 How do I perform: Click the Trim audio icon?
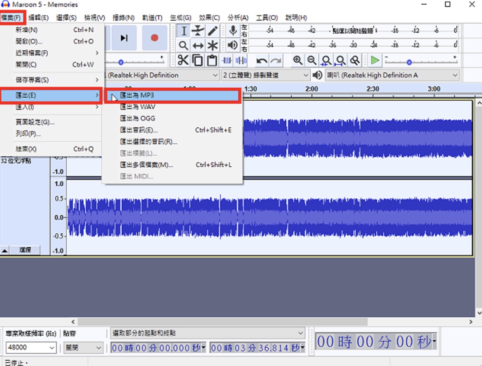[x=227, y=60]
